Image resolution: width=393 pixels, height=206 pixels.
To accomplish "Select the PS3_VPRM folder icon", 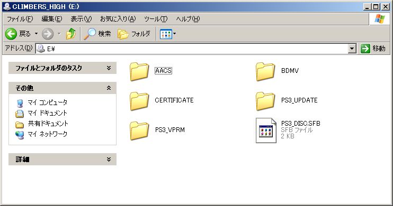I will pos(139,130).
